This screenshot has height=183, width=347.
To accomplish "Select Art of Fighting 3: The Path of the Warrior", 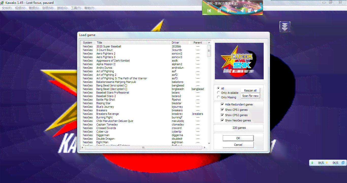I will coord(144,78).
